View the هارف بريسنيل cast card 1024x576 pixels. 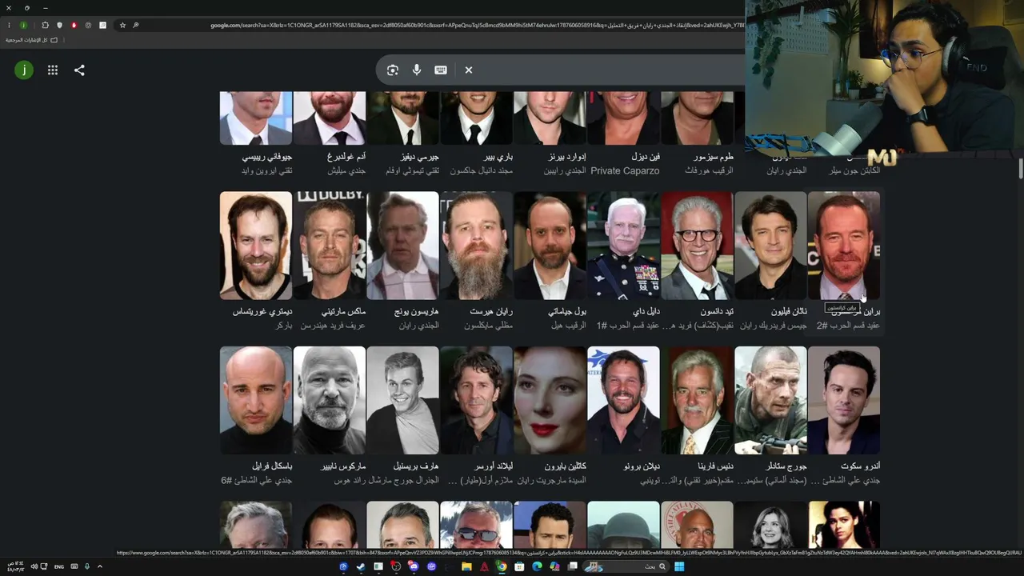tap(403, 417)
